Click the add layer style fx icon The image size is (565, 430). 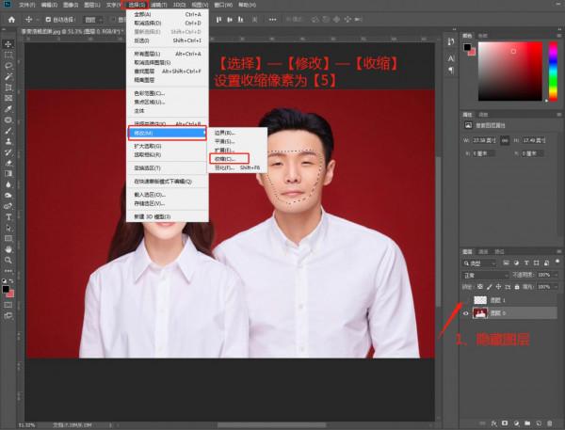[x=494, y=423]
